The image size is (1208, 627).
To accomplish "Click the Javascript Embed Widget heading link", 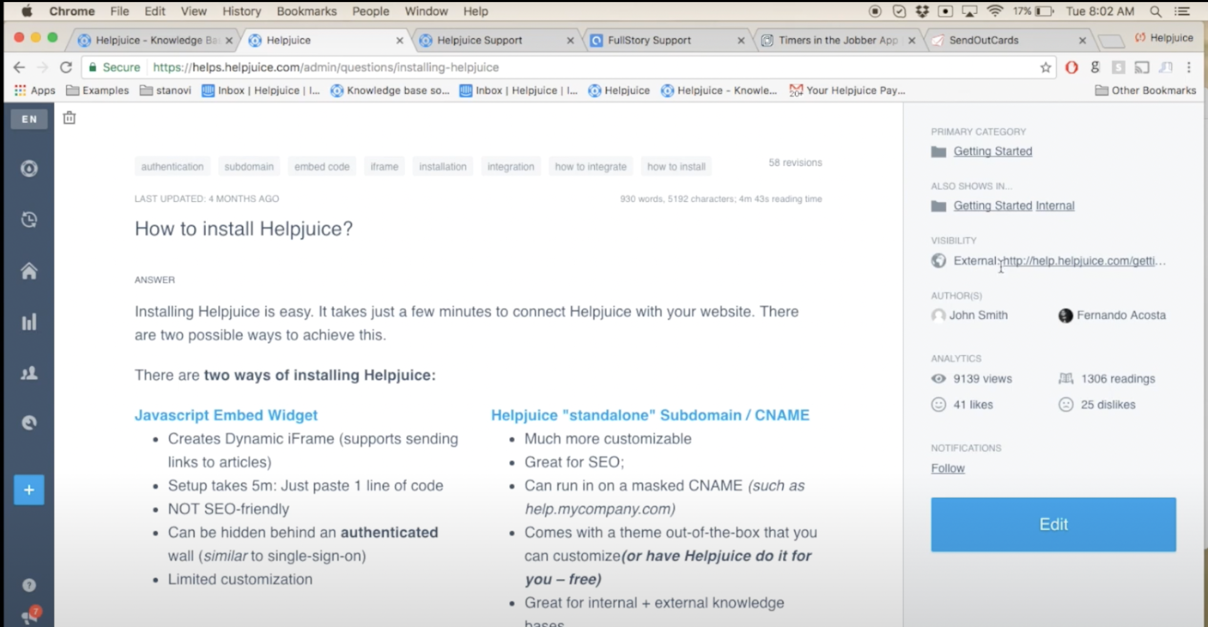I will click(226, 415).
